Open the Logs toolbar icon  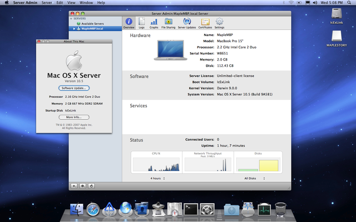pyautogui.click(x=141, y=23)
